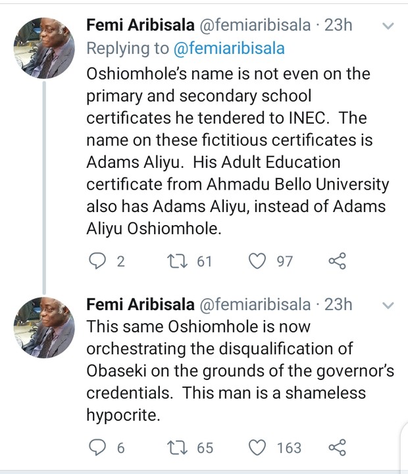Share the shameless hypocrite tweet

pos(336,448)
